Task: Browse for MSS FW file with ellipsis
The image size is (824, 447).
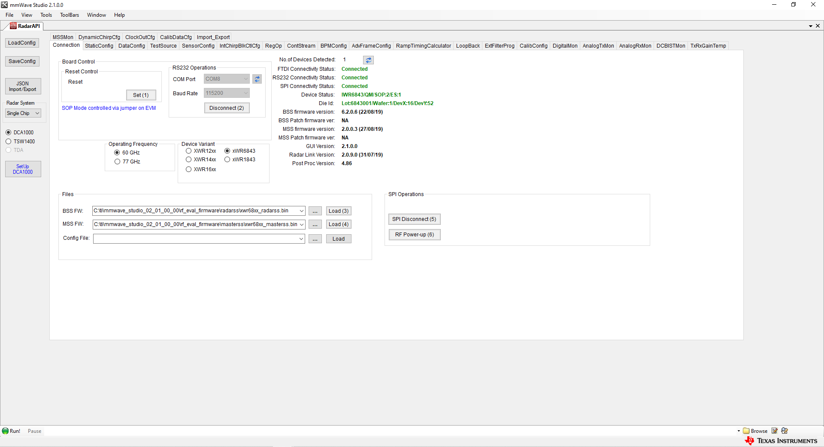Action: coord(315,224)
